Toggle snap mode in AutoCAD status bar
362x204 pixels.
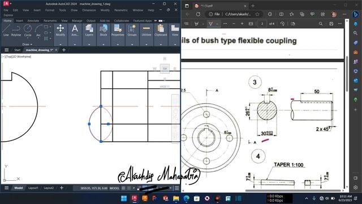[x=129, y=188]
